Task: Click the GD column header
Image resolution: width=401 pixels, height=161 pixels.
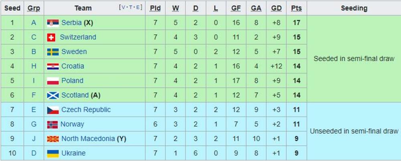Action: tap(276, 8)
